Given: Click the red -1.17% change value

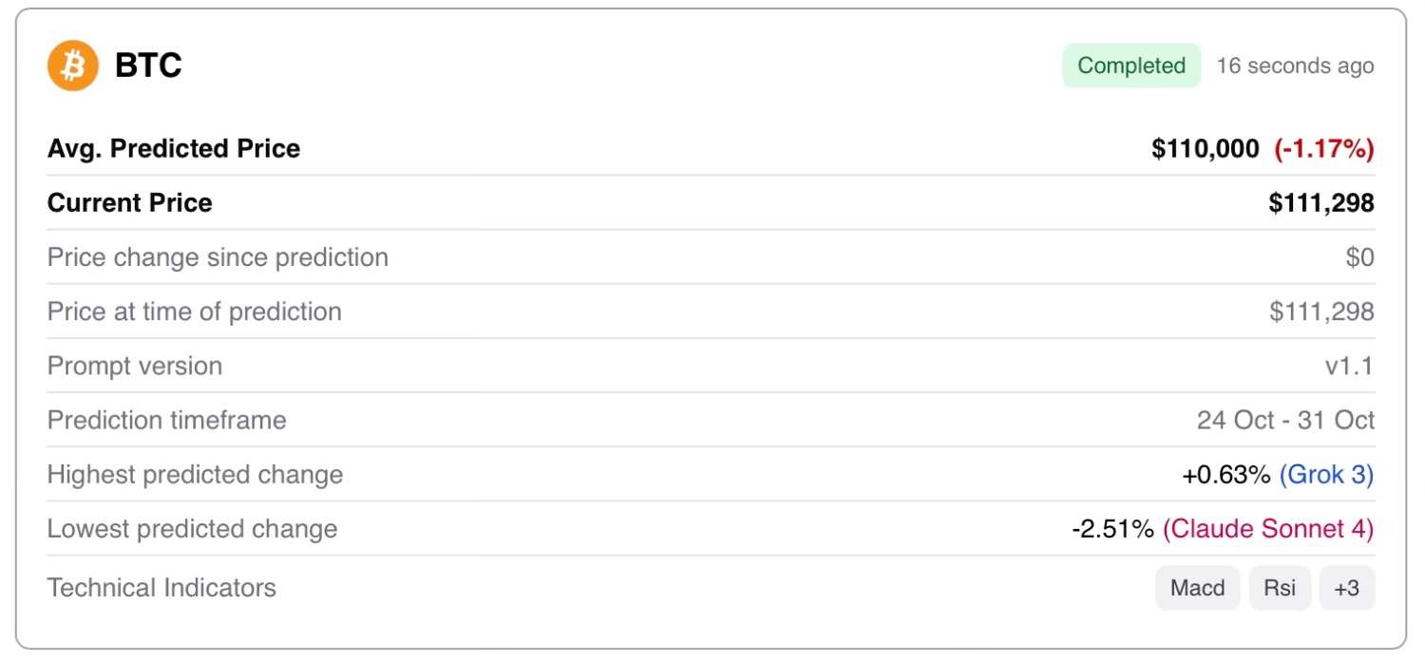Looking at the screenshot, I should point(1324,148).
